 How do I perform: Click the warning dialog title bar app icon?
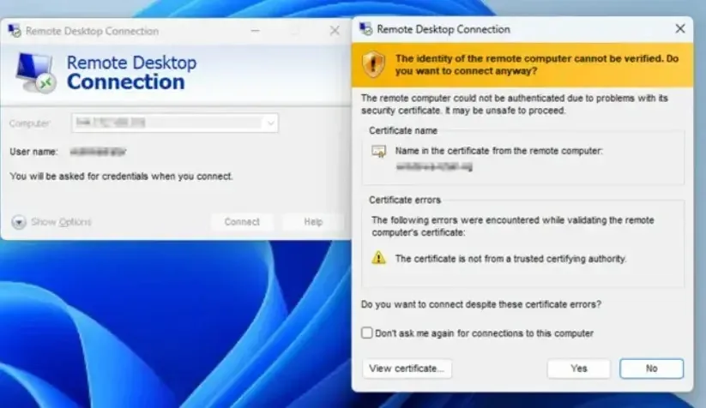(x=365, y=29)
